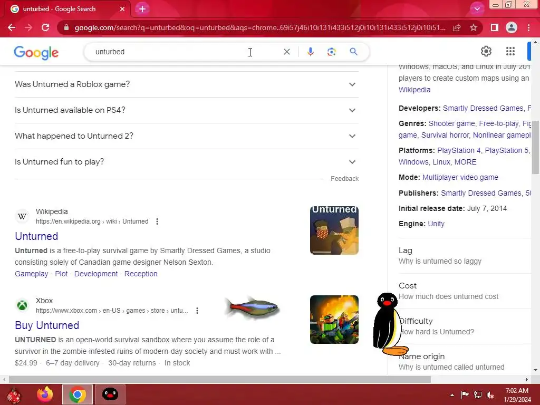Open Smartly Dressed Games developer link

click(x=483, y=108)
